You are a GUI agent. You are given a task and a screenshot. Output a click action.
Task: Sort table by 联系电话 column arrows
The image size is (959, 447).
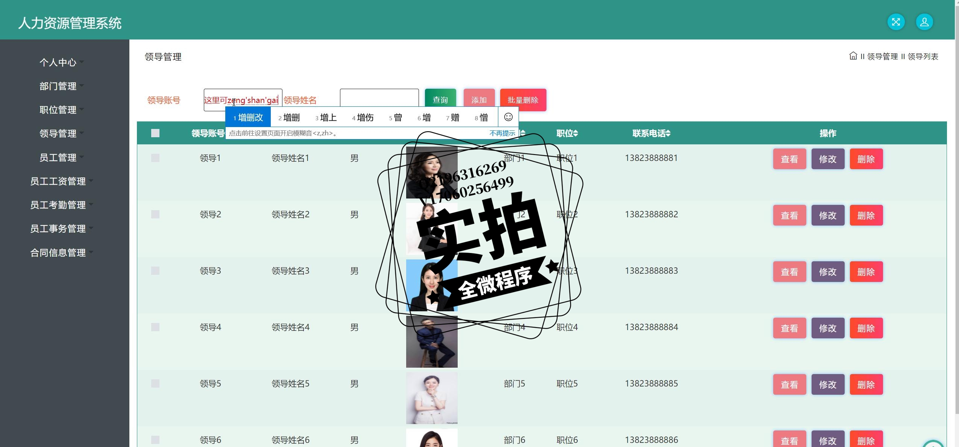[x=668, y=133]
